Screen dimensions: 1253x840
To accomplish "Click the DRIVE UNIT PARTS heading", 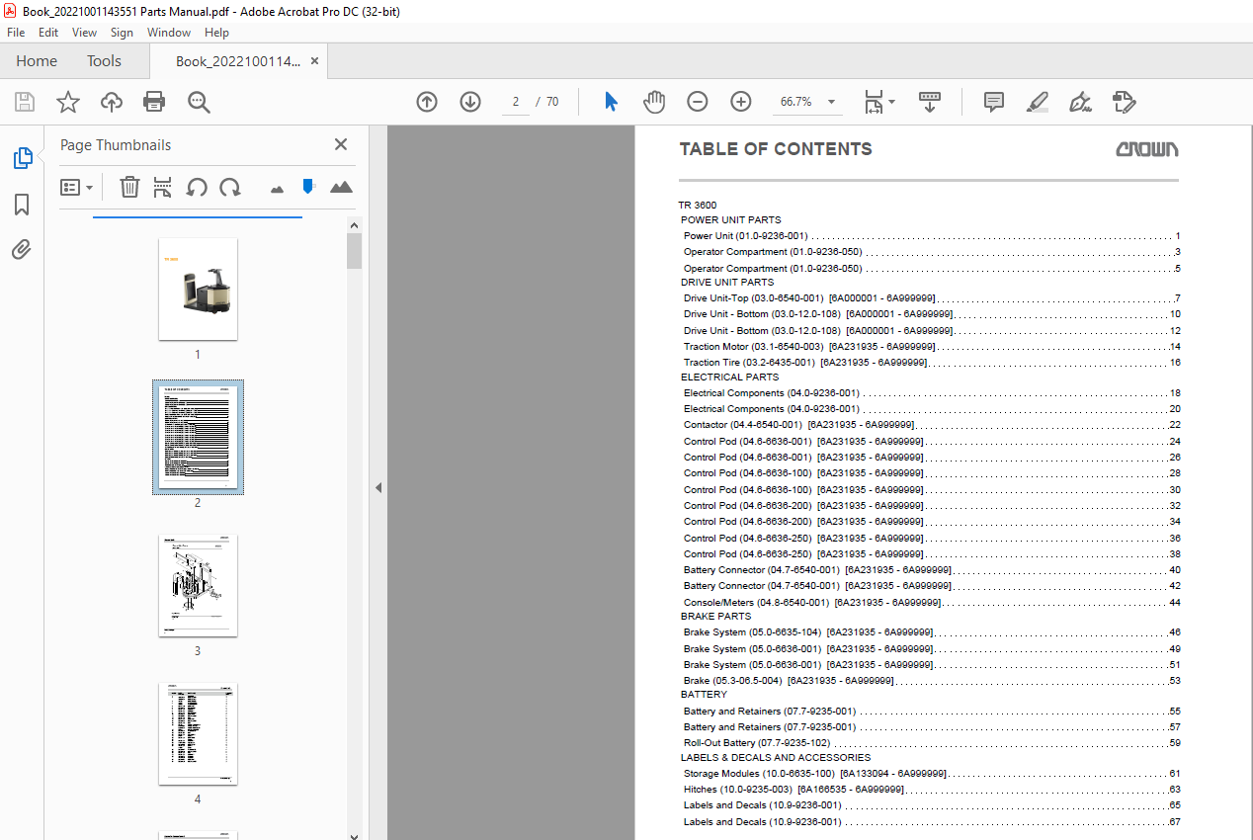I will coord(727,283).
